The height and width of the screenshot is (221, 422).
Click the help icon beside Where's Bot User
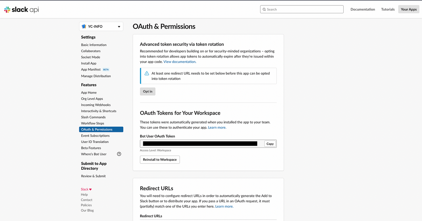click(x=119, y=154)
